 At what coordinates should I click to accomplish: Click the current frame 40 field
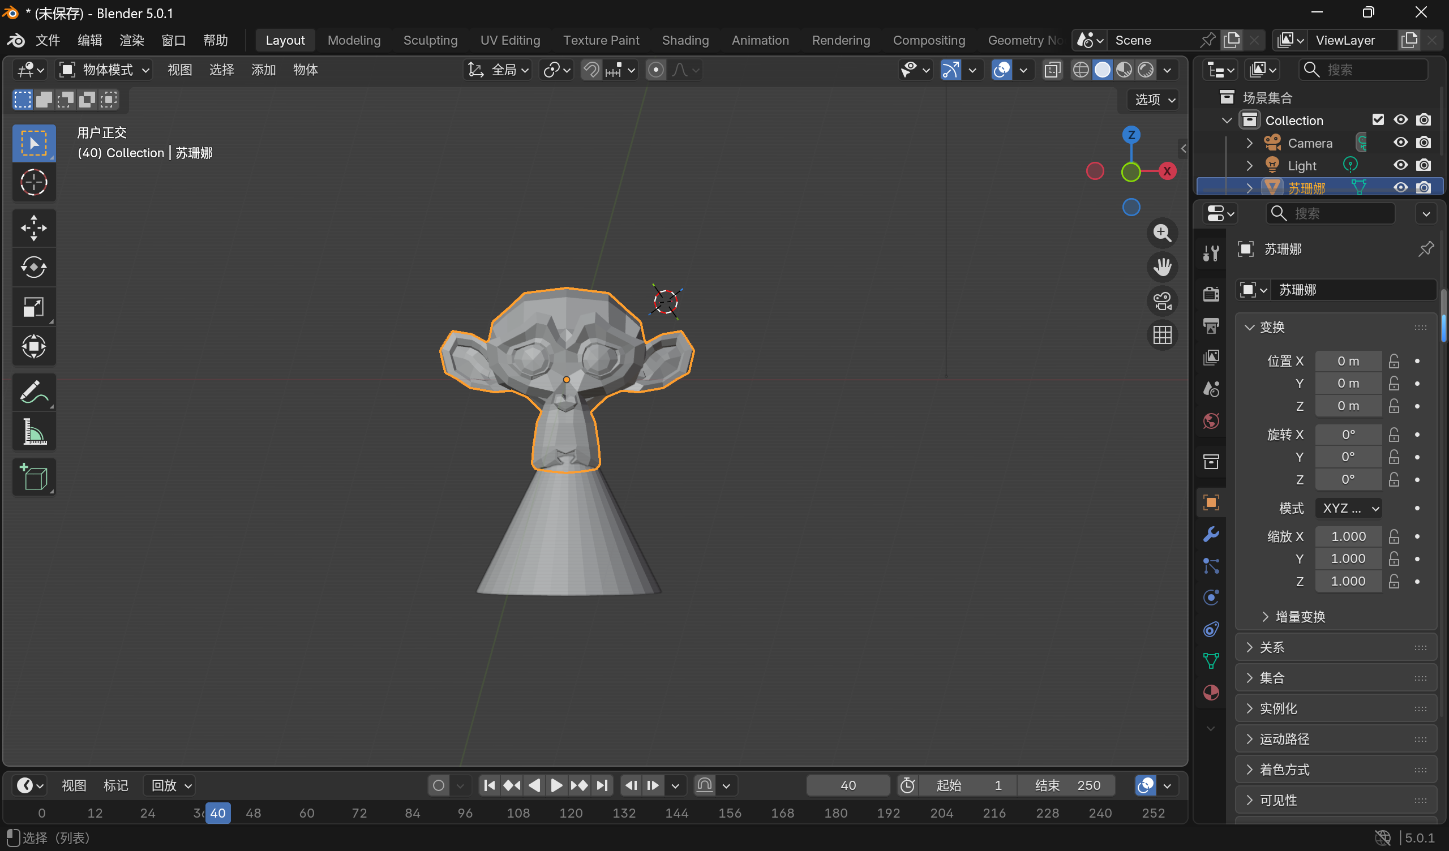pos(847,785)
